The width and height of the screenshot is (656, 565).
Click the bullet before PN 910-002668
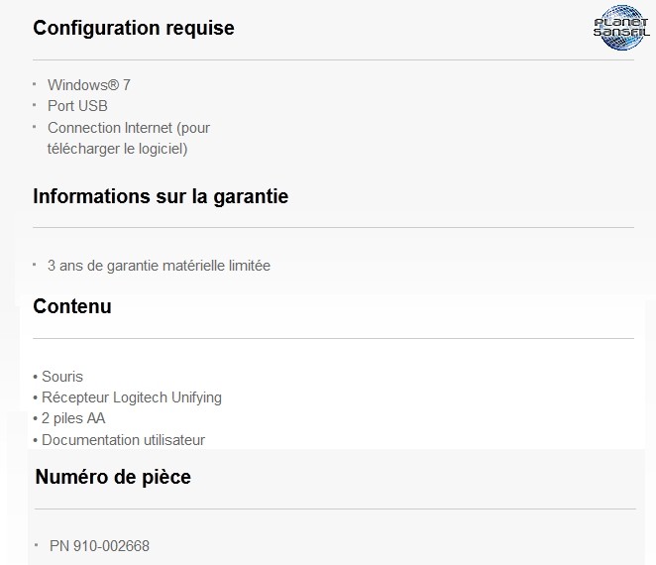(x=37, y=545)
